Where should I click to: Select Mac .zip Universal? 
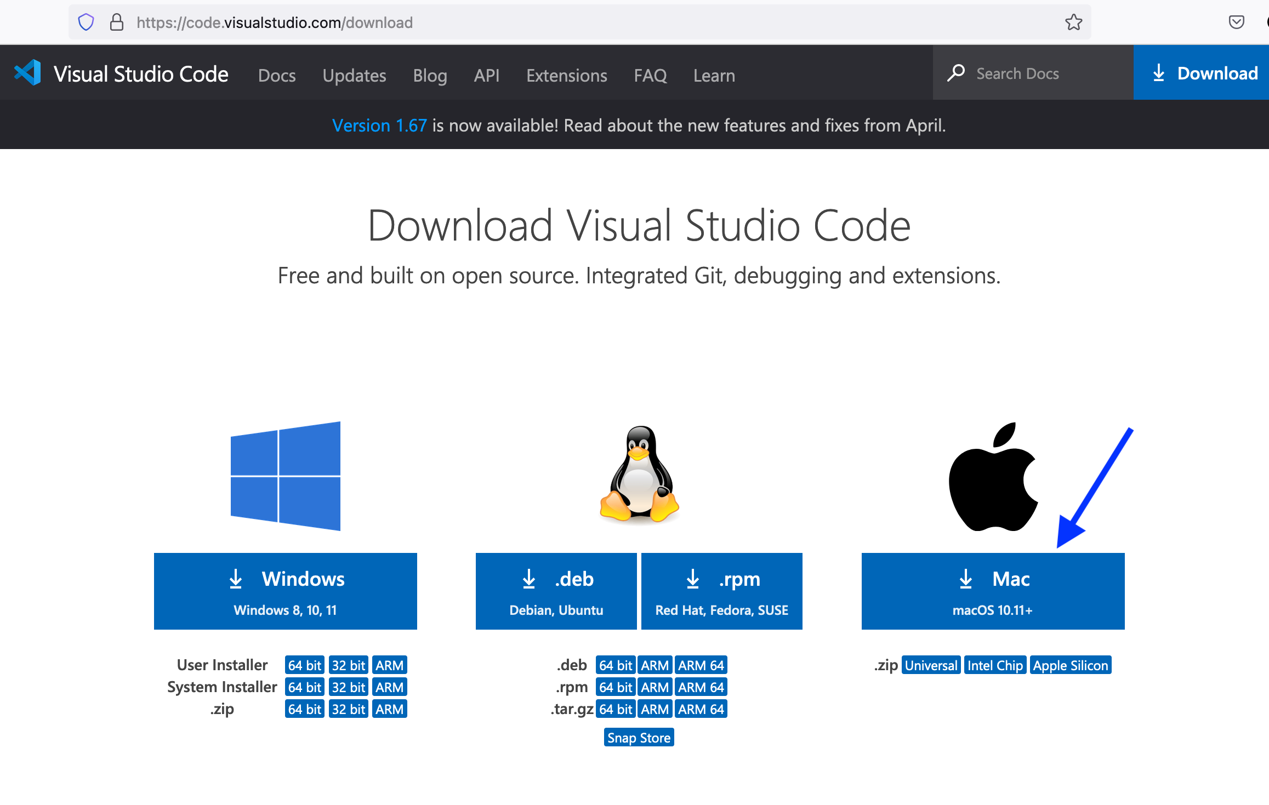pos(931,665)
